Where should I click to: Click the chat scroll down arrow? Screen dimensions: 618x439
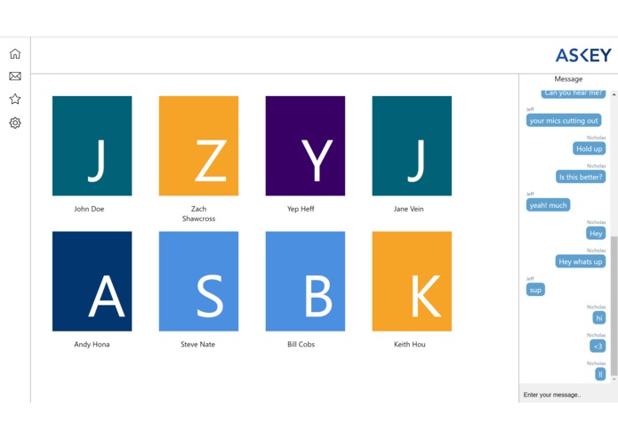[x=614, y=379]
